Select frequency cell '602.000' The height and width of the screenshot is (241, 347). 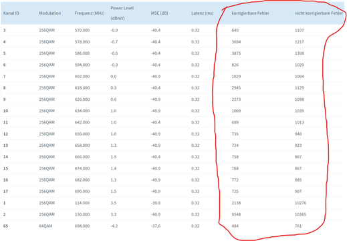(82, 77)
